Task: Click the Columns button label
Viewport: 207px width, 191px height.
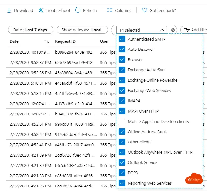Action: tap(123, 10)
